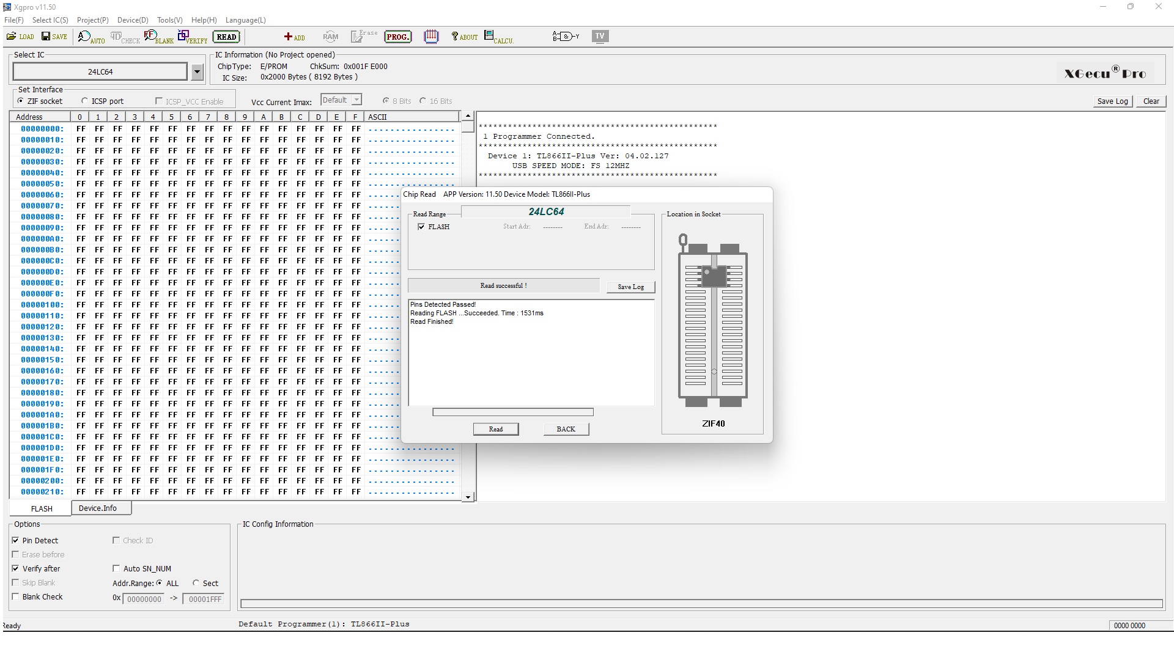This screenshot has width=1174, height=660.
Task: Select the ICSP port radio button
Action: click(x=85, y=101)
